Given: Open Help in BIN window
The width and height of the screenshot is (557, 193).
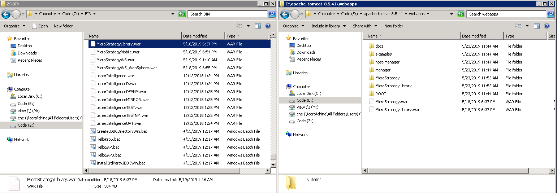Looking at the screenshot, I should (x=268, y=26).
